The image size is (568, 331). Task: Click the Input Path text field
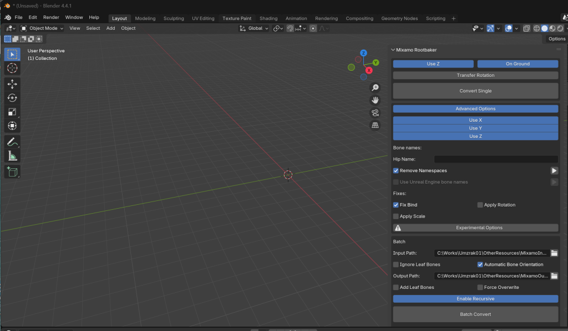pyautogui.click(x=492, y=253)
